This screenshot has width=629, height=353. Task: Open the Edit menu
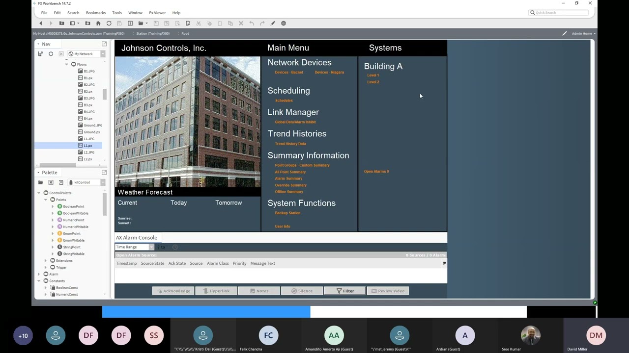(57, 13)
